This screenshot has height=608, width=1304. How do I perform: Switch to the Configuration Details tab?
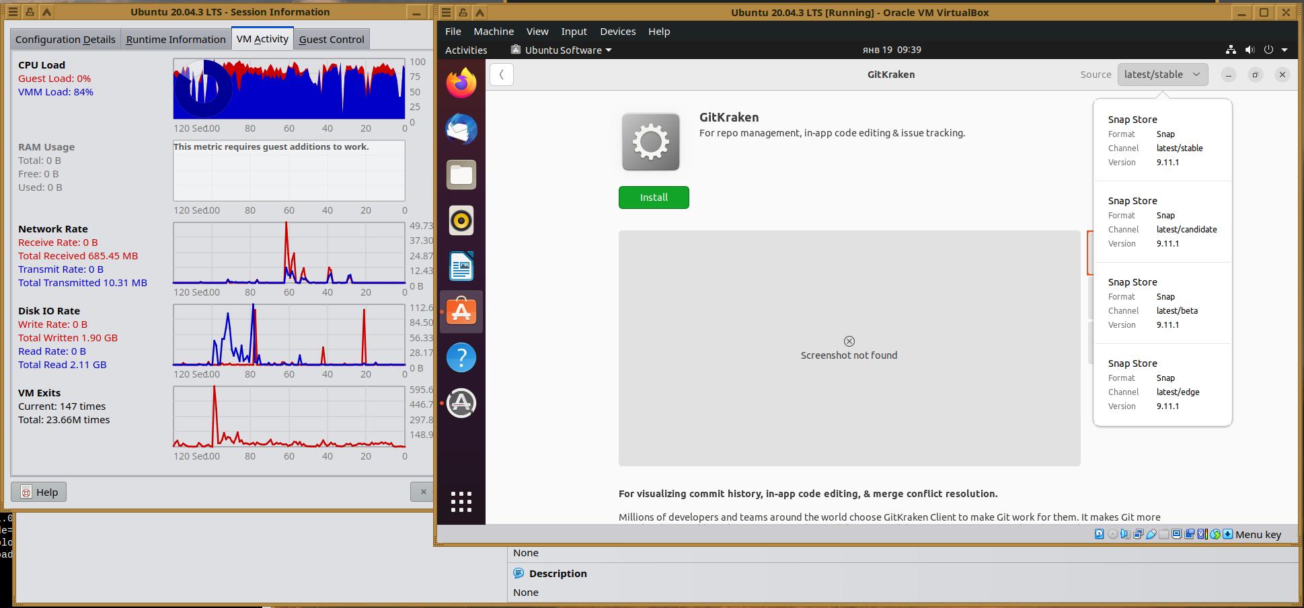pyautogui.click(x=65, y=39)
